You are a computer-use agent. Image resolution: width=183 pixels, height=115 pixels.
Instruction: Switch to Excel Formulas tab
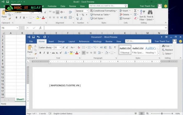[52, 6]
